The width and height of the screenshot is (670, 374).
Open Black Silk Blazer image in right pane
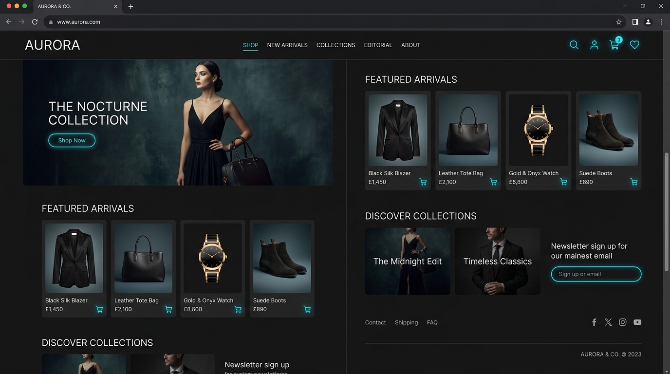(398, 130)
